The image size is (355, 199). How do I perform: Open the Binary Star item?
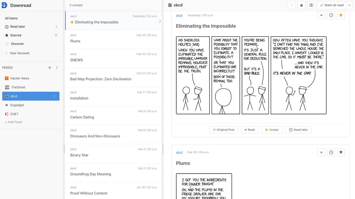tap(114, 153)
